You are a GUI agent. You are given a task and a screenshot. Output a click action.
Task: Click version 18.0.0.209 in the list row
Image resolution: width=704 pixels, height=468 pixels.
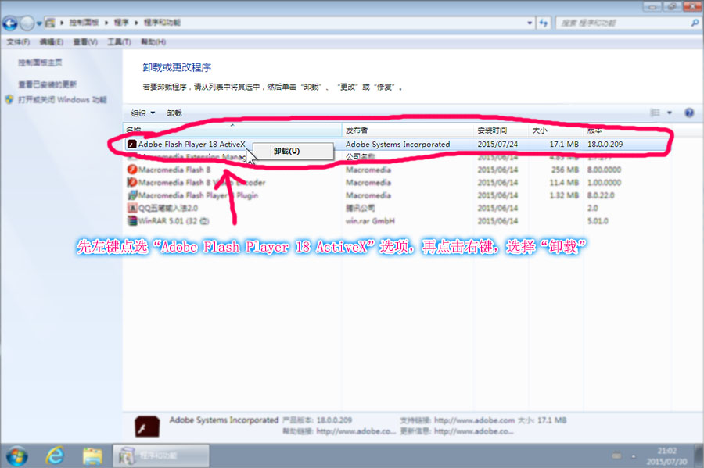pyautogui.click(x=605, y=145)
